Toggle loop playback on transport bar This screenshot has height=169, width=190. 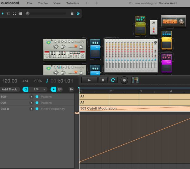[x=113, y=80]
